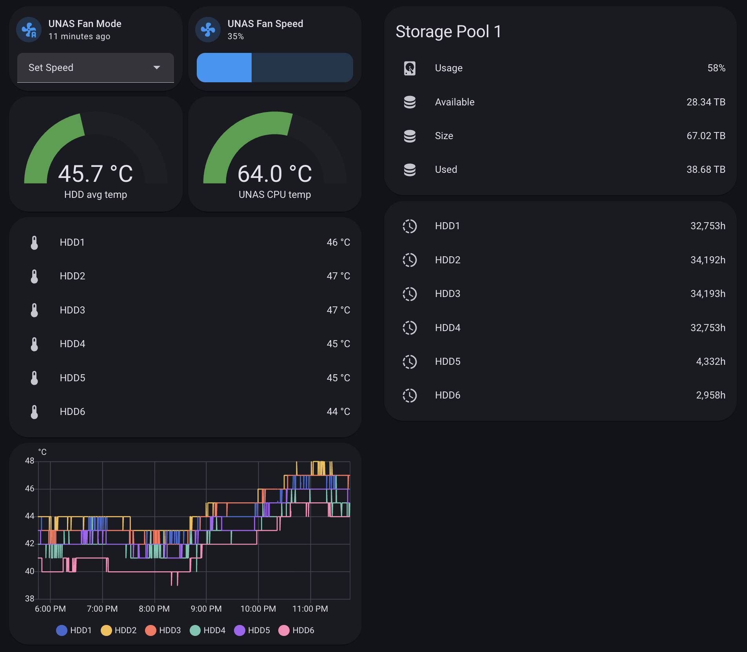Click the HDD5 thermometer icon

[x=34, y=378]
